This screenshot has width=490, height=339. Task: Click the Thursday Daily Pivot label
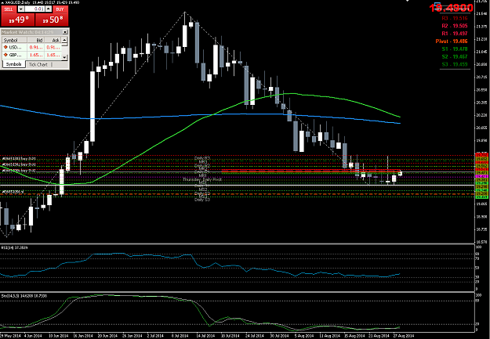pyautogui.click(x=202, y=179)
